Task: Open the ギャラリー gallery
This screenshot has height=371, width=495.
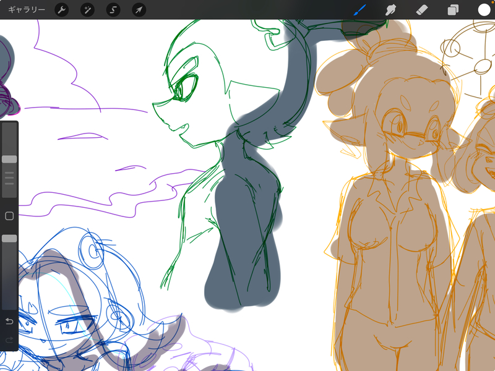Action: [x=27, y=10]
